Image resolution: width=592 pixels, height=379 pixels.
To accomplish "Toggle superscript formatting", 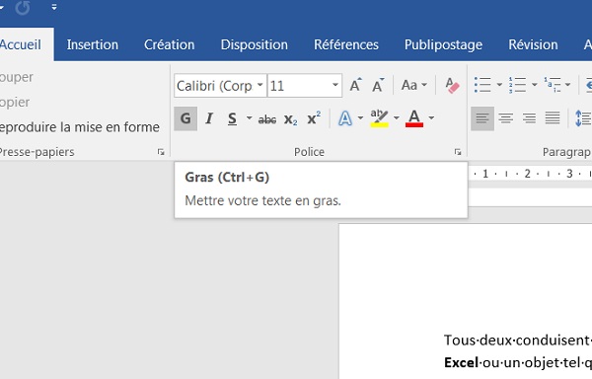I will 314,118.
